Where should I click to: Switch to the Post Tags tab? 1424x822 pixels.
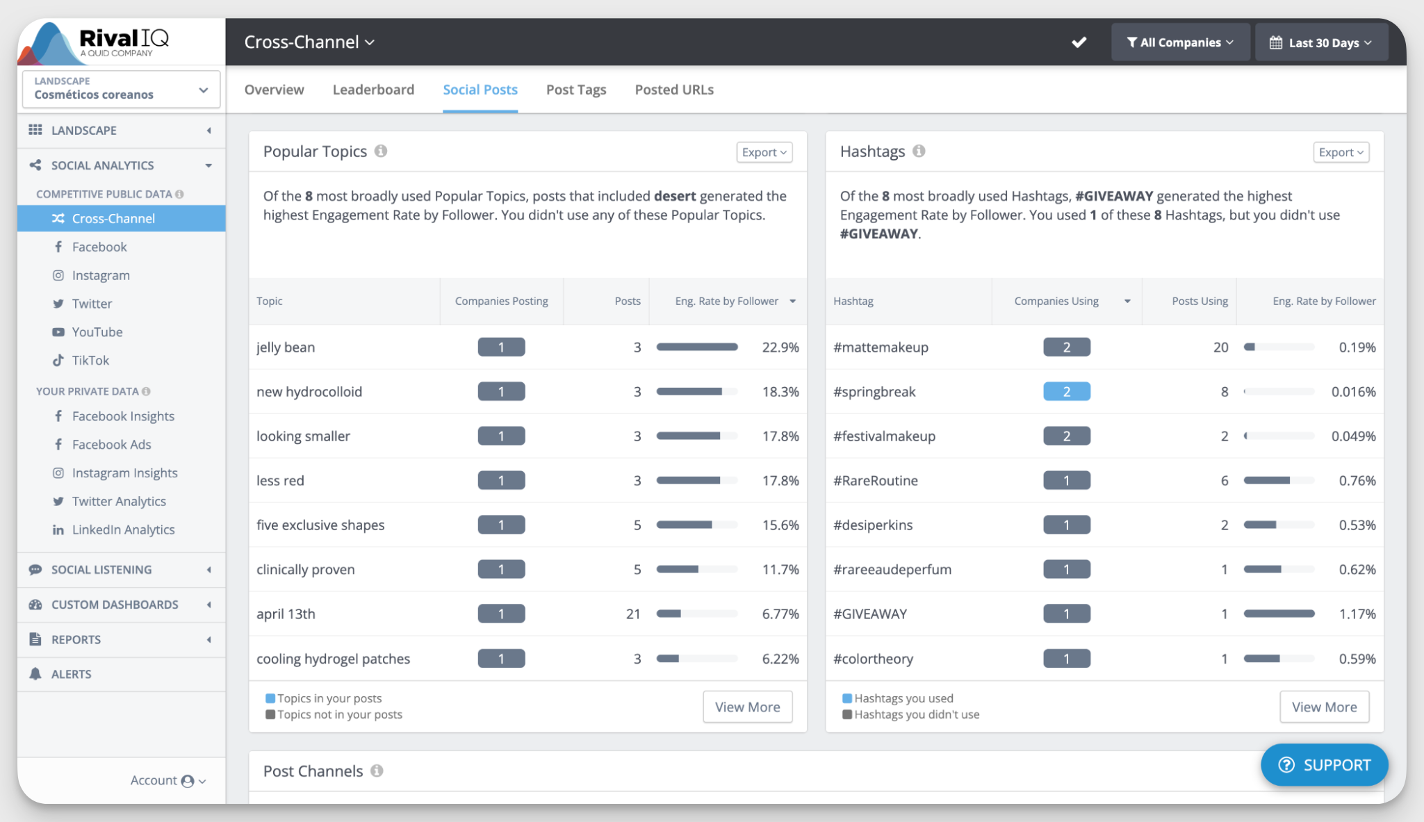click(x=575, y=89)
